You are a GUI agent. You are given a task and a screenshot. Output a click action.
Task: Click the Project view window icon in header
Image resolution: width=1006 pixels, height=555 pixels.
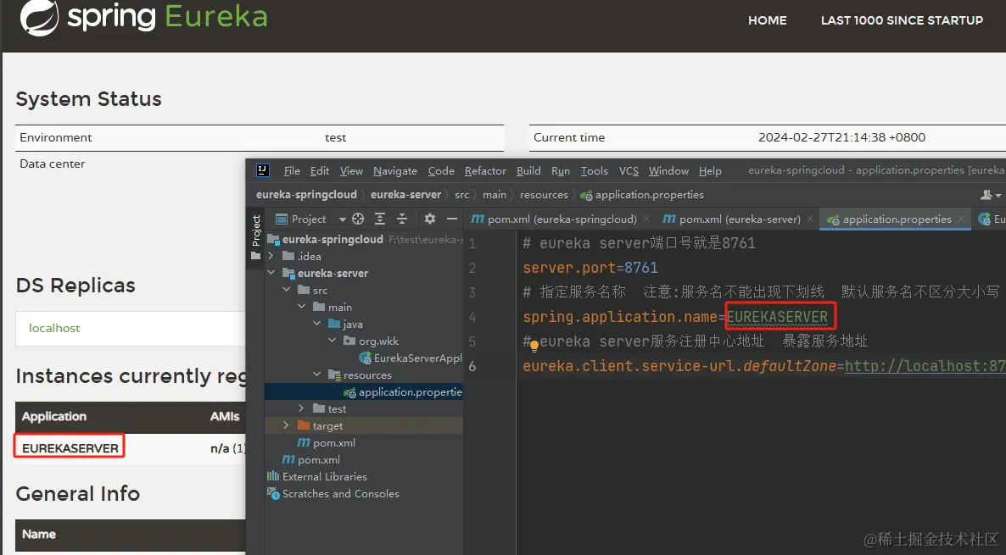(281, 219)
